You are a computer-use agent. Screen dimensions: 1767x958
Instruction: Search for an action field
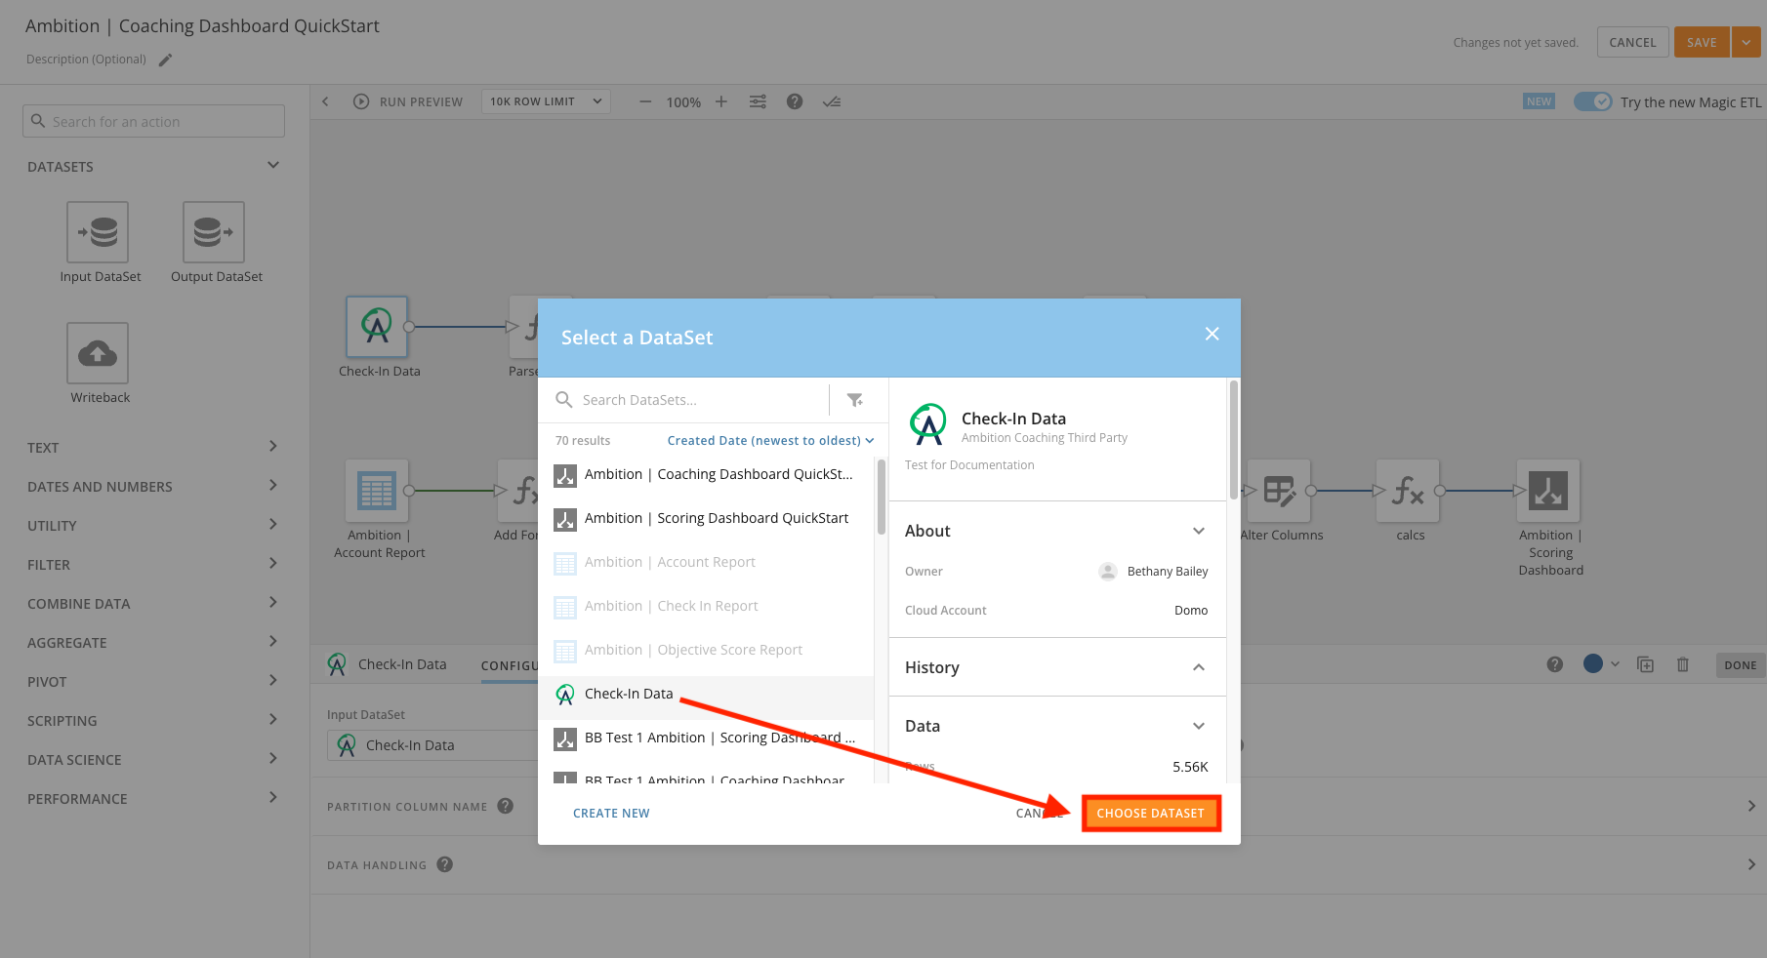point(153,121)
